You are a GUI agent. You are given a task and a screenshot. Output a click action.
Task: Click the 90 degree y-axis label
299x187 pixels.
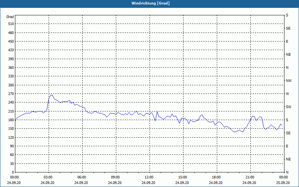pyautogui.click(x=12, y=146)
